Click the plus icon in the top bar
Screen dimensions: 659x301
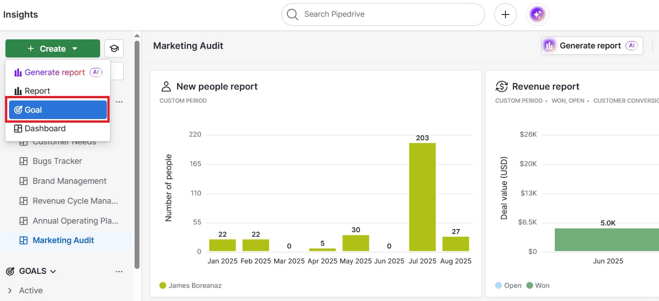coord(505,14)
